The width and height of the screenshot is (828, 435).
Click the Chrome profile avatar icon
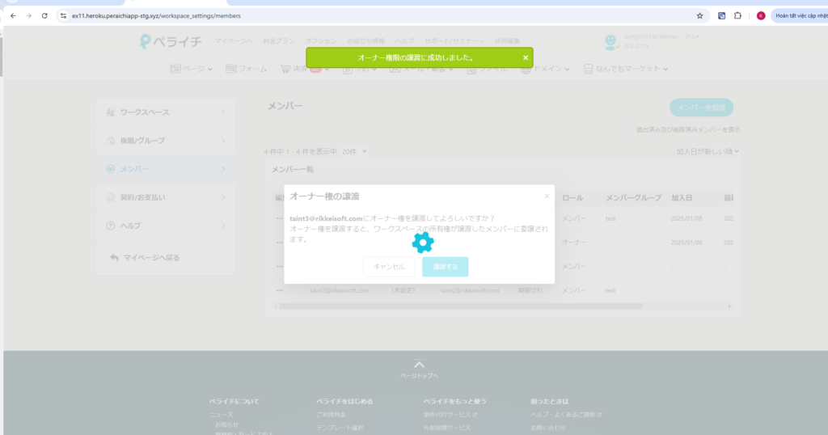760,15
